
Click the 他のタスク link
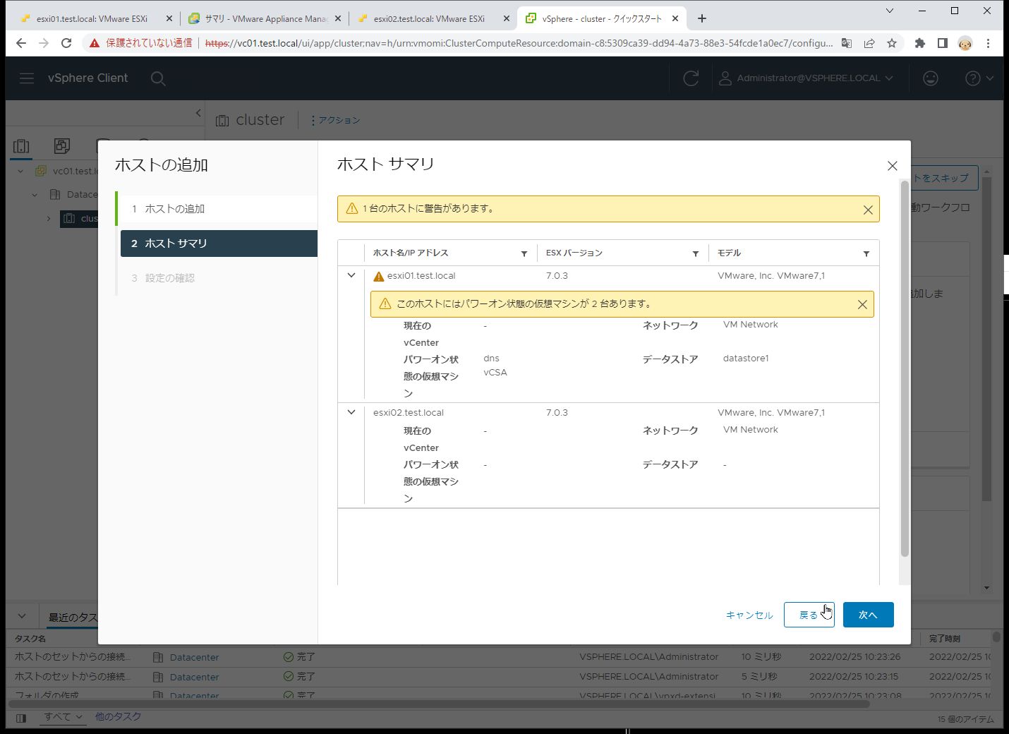coord(118,717)
